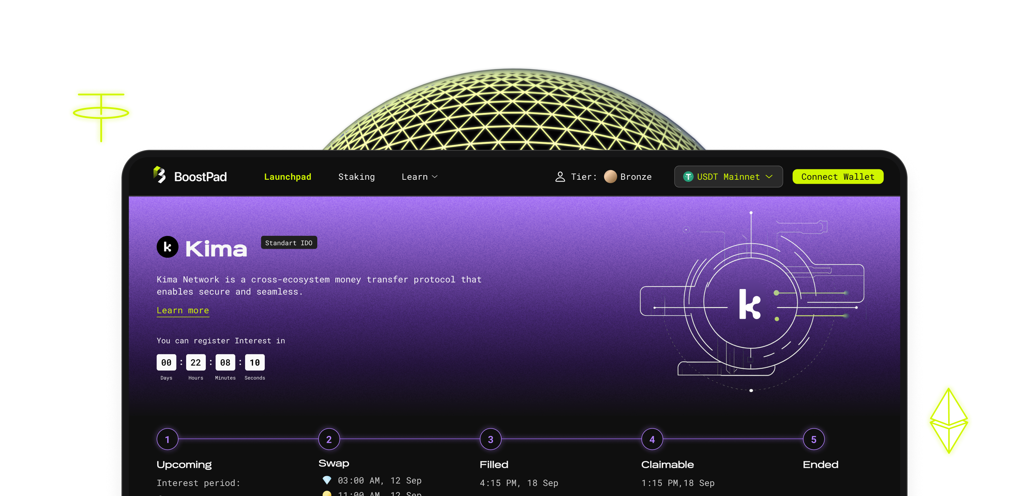Open the Learn dropdown menu
The height and width of the screenshot is (496, 1029).
[x=419, y=176]
